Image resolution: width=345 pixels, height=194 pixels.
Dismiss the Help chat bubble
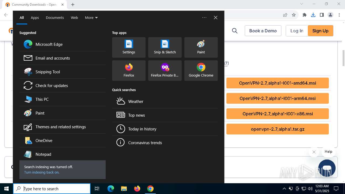(x=314, y=152)
